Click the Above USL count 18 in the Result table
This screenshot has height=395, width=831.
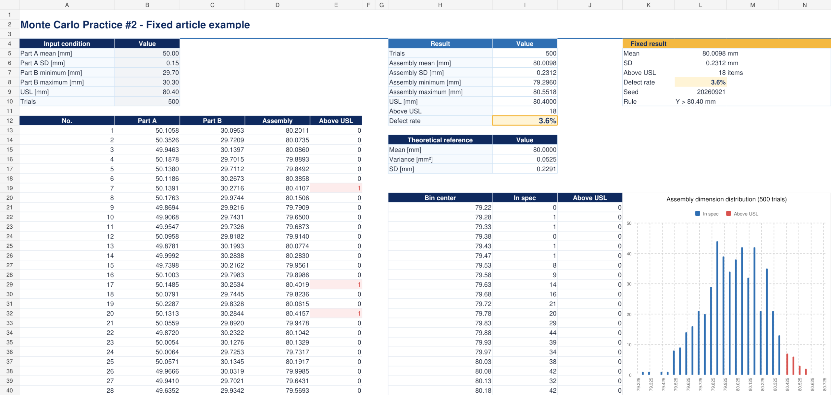[525, 111]
